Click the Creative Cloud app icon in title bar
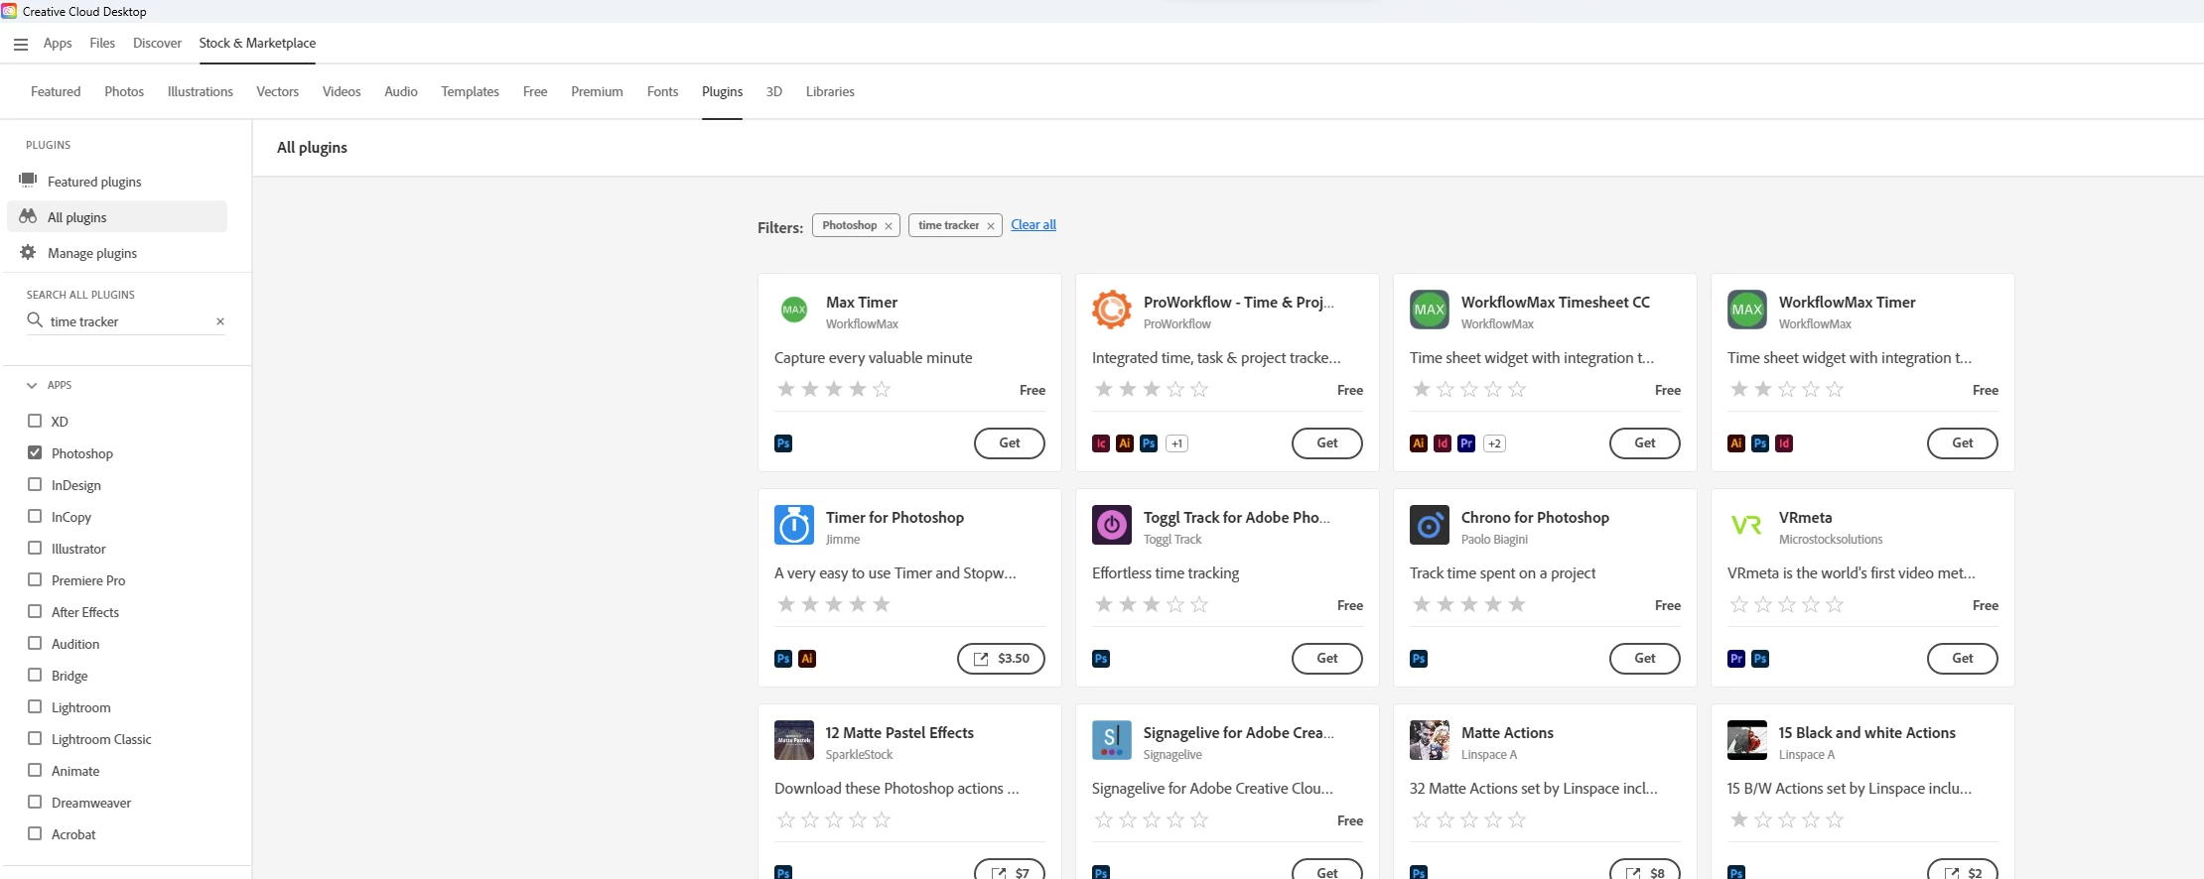2204x879 pixels. [9, 11]
